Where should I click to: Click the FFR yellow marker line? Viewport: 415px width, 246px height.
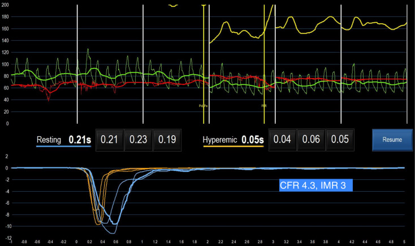[264, 64]
